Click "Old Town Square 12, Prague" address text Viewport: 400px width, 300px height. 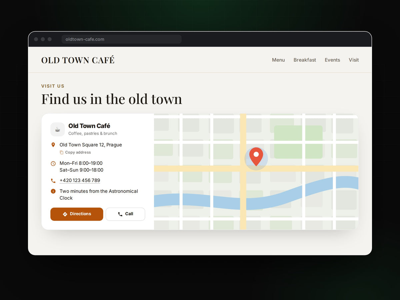[91, 145]
